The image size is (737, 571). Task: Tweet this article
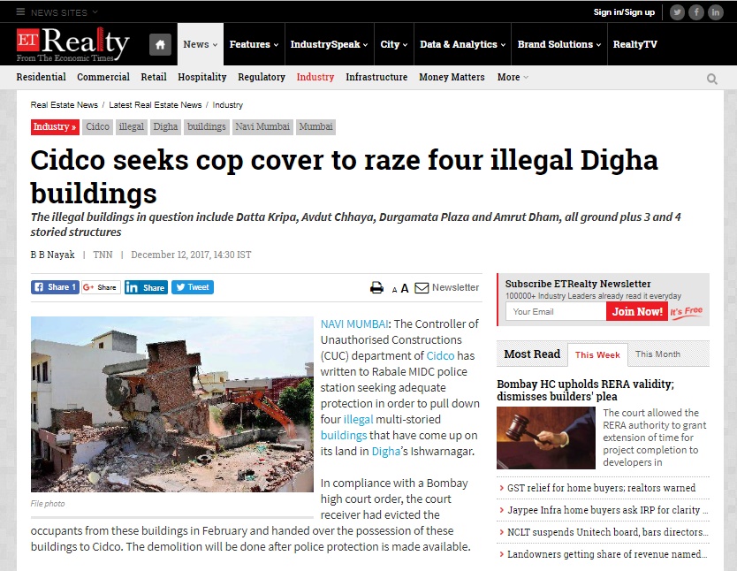(193, 287)
